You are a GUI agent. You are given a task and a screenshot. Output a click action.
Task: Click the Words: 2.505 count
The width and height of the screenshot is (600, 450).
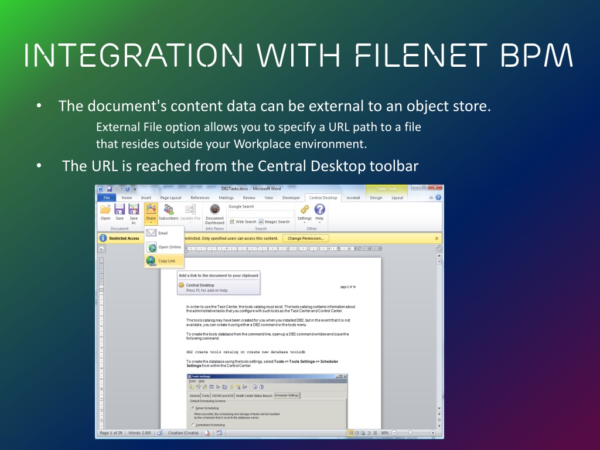tap(139, 433)
